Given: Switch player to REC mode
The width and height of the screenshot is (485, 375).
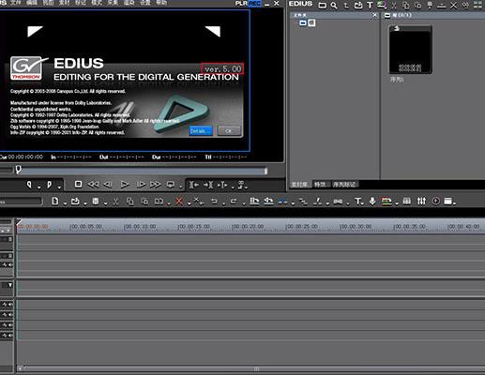Looking at the screenshot, I should click(254, 4).
